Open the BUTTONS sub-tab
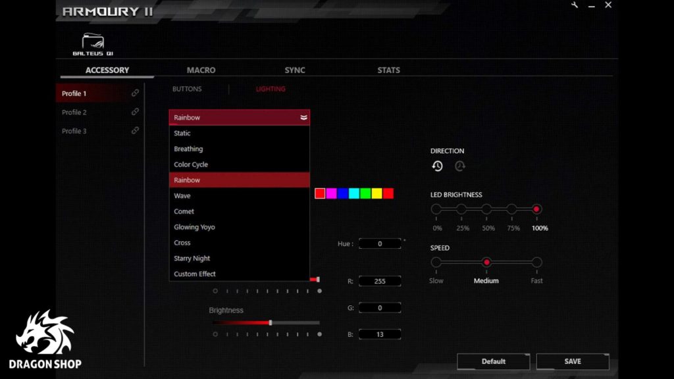The image size is (674, 379). [x=187, y=89]
